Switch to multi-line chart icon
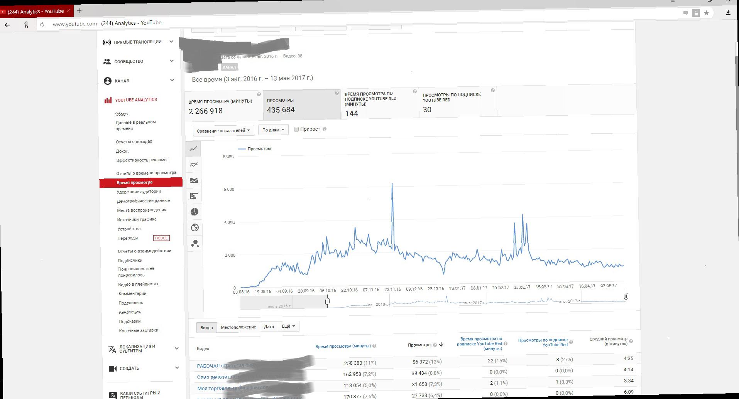The image size is (739, 399). point(194,165)
